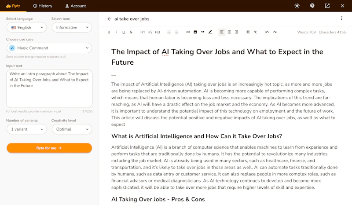
Task: Redo the last edit
Action: (x=275, y=32)
